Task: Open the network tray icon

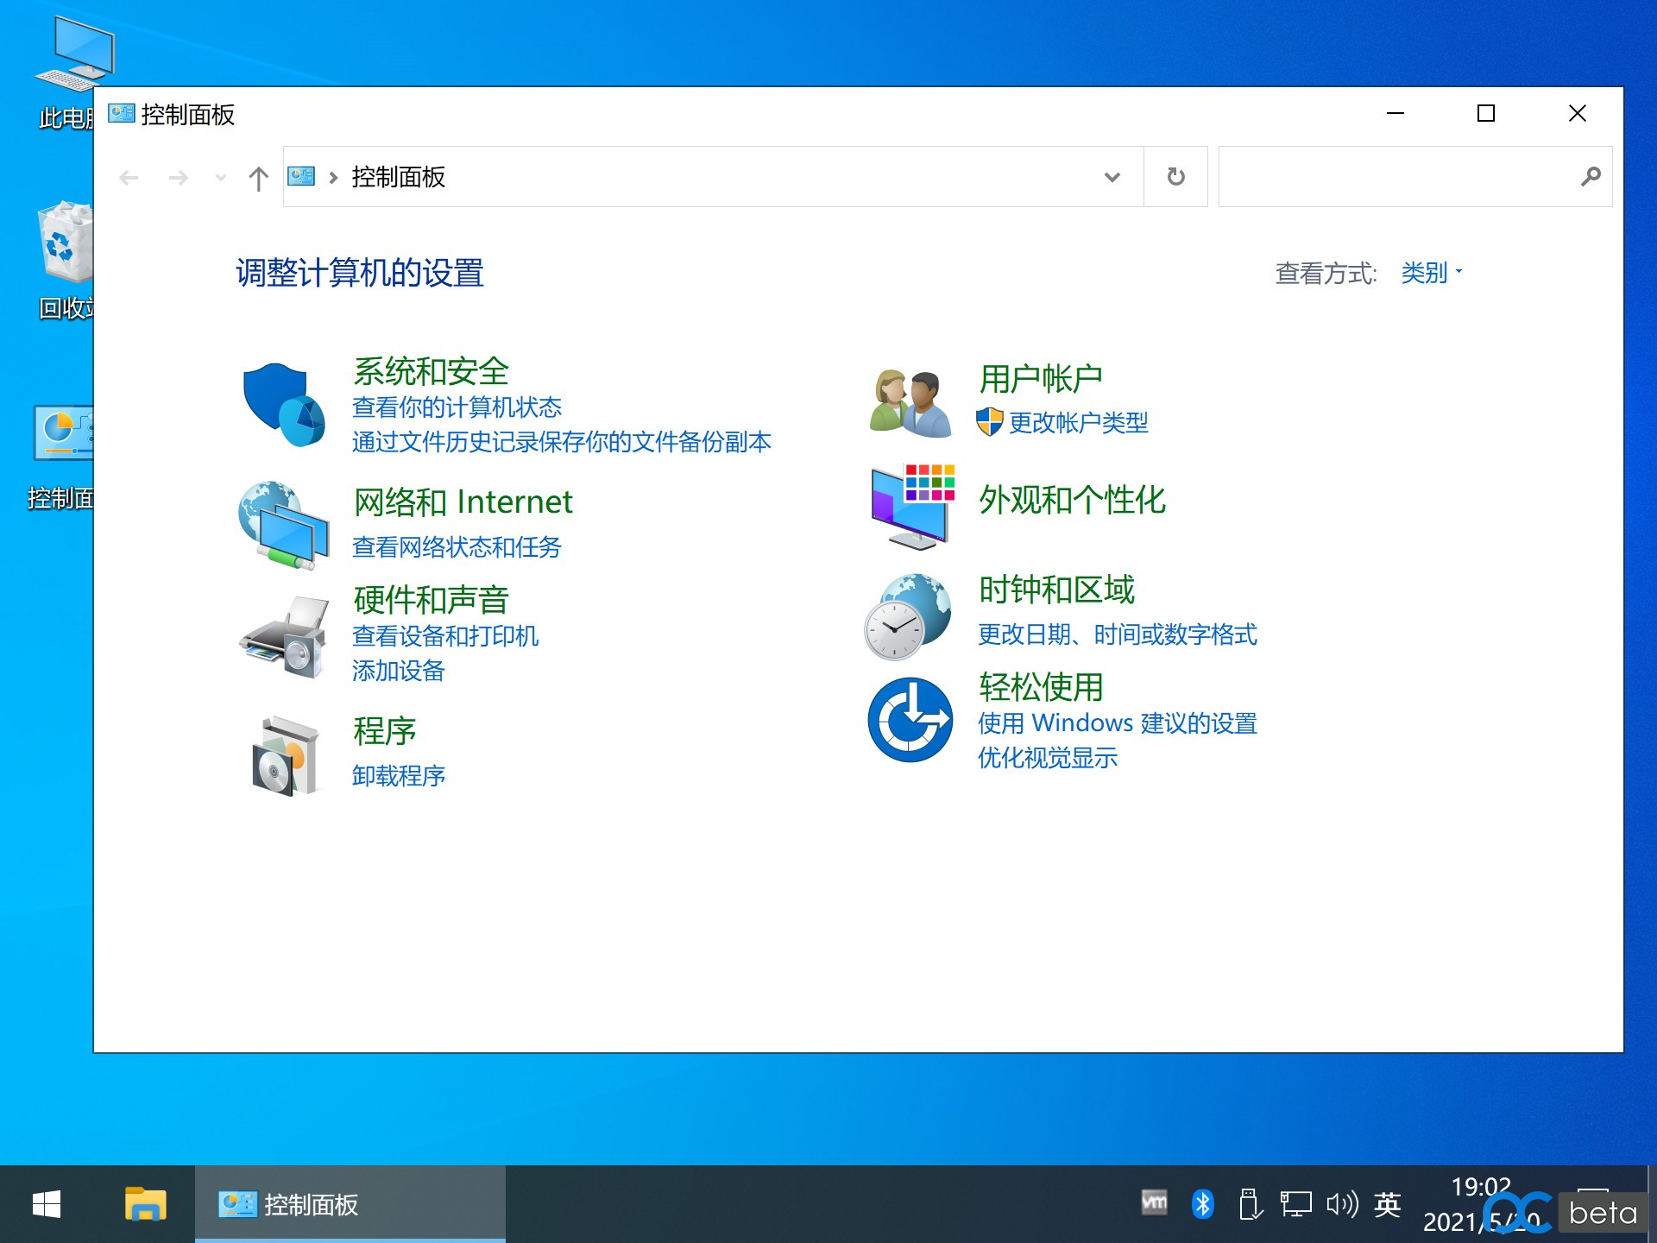Action: click(1295, 1204)
